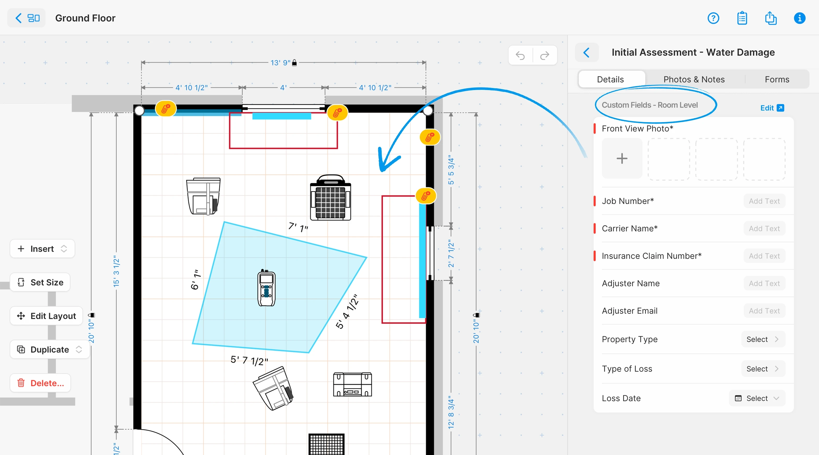Click the undo arrow icon
Screen dimensions: 819x455
coord(520,56)
